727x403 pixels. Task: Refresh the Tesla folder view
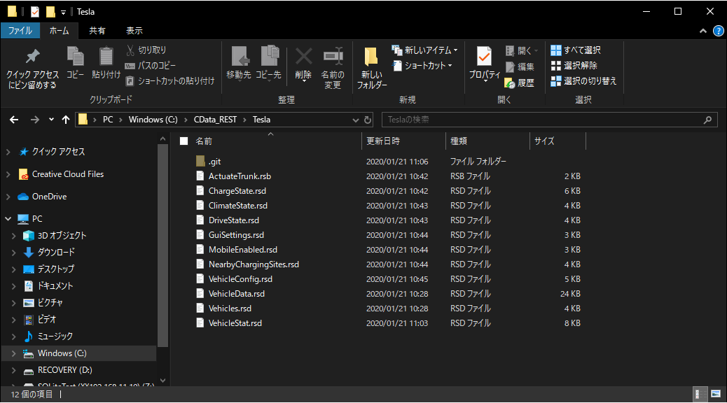368,120
